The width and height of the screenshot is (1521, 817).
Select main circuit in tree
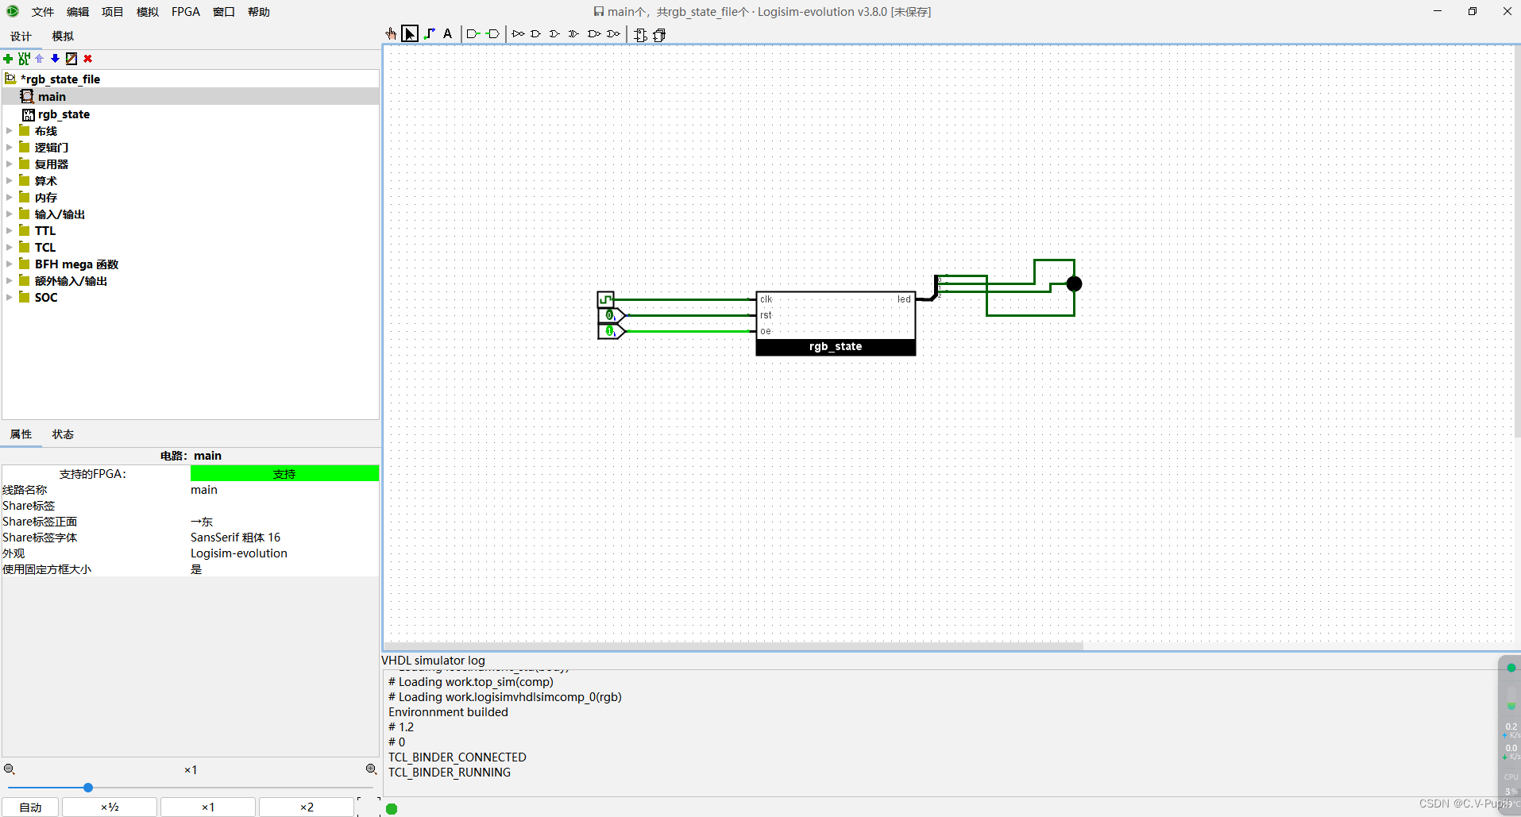tap(52, 97)
